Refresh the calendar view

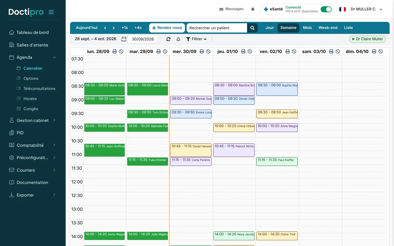click(x=169, y=39)
